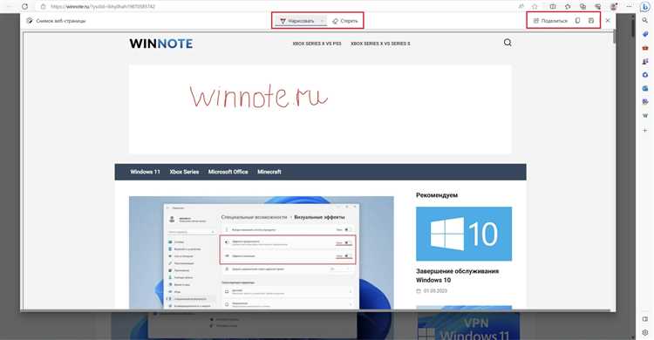
Task: Open Browser essentials icon
Action: [x=597, y=7]
